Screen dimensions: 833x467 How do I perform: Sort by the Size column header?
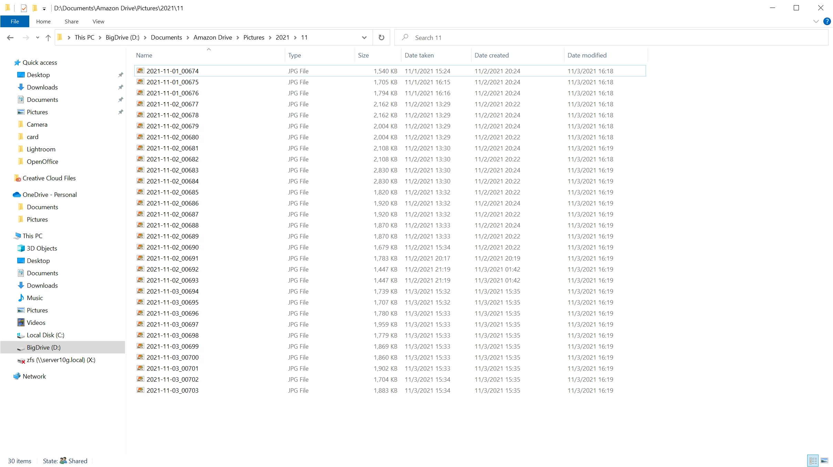363,55
